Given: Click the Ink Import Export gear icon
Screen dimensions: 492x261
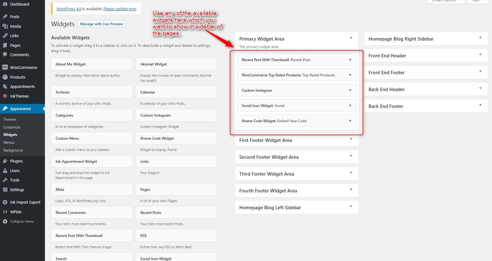Looking at the screenshot, I should pyautogui.click(x=5, y=202).
